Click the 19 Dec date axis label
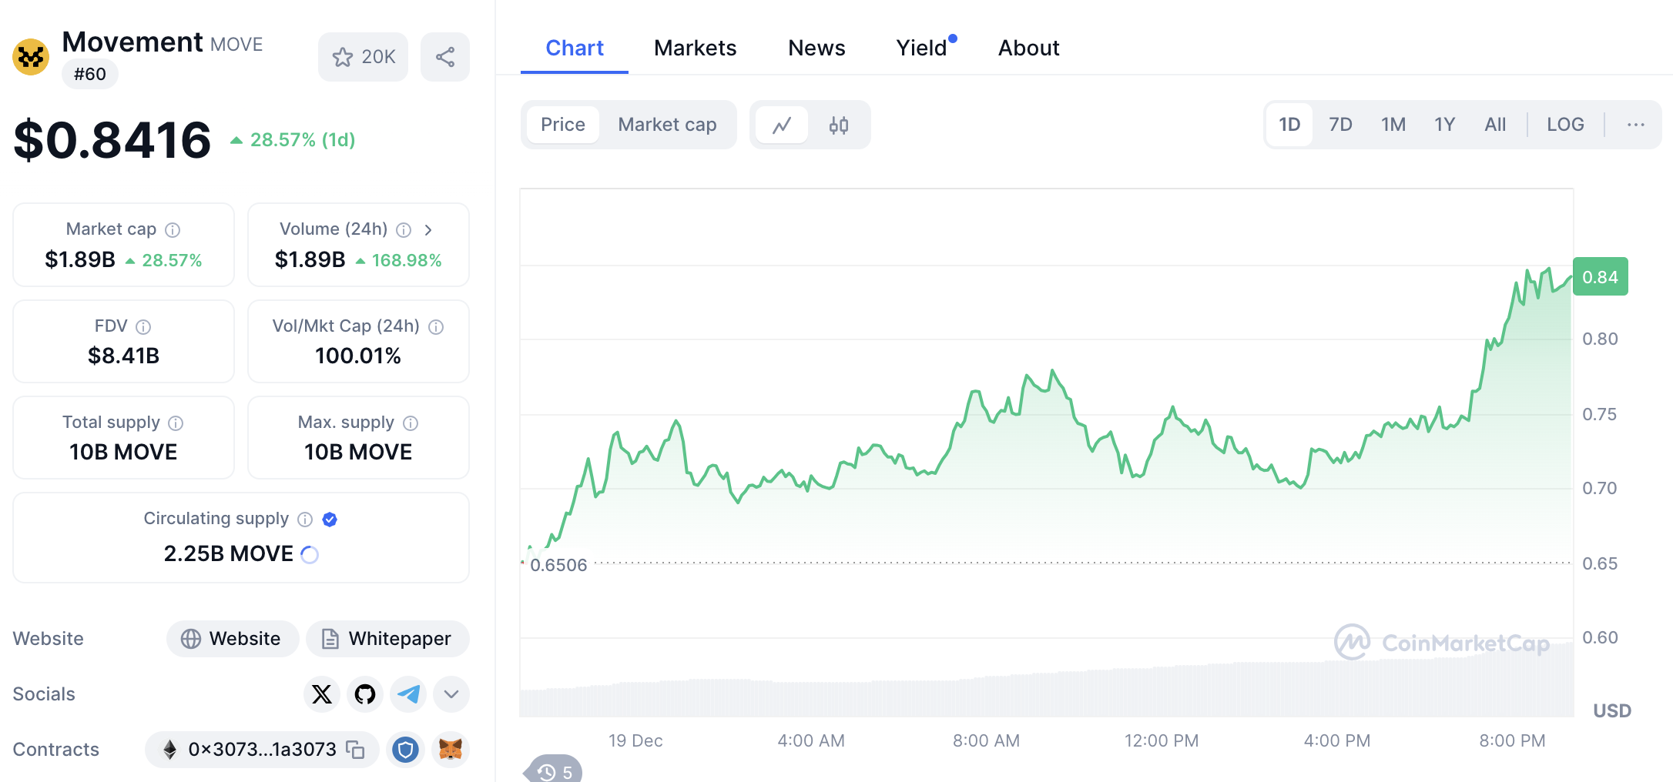This screenshot has height=782, width=1673. (x=635, y=741)
